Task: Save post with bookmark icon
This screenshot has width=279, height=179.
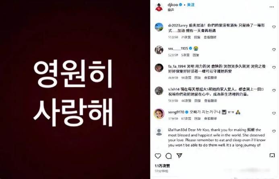Action: click(272, 156)
